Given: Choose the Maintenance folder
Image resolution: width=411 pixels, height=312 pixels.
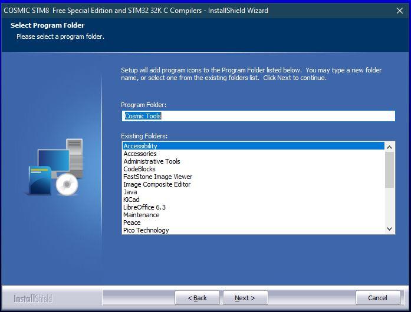Looking at the screenshot, I should point(253,215).
